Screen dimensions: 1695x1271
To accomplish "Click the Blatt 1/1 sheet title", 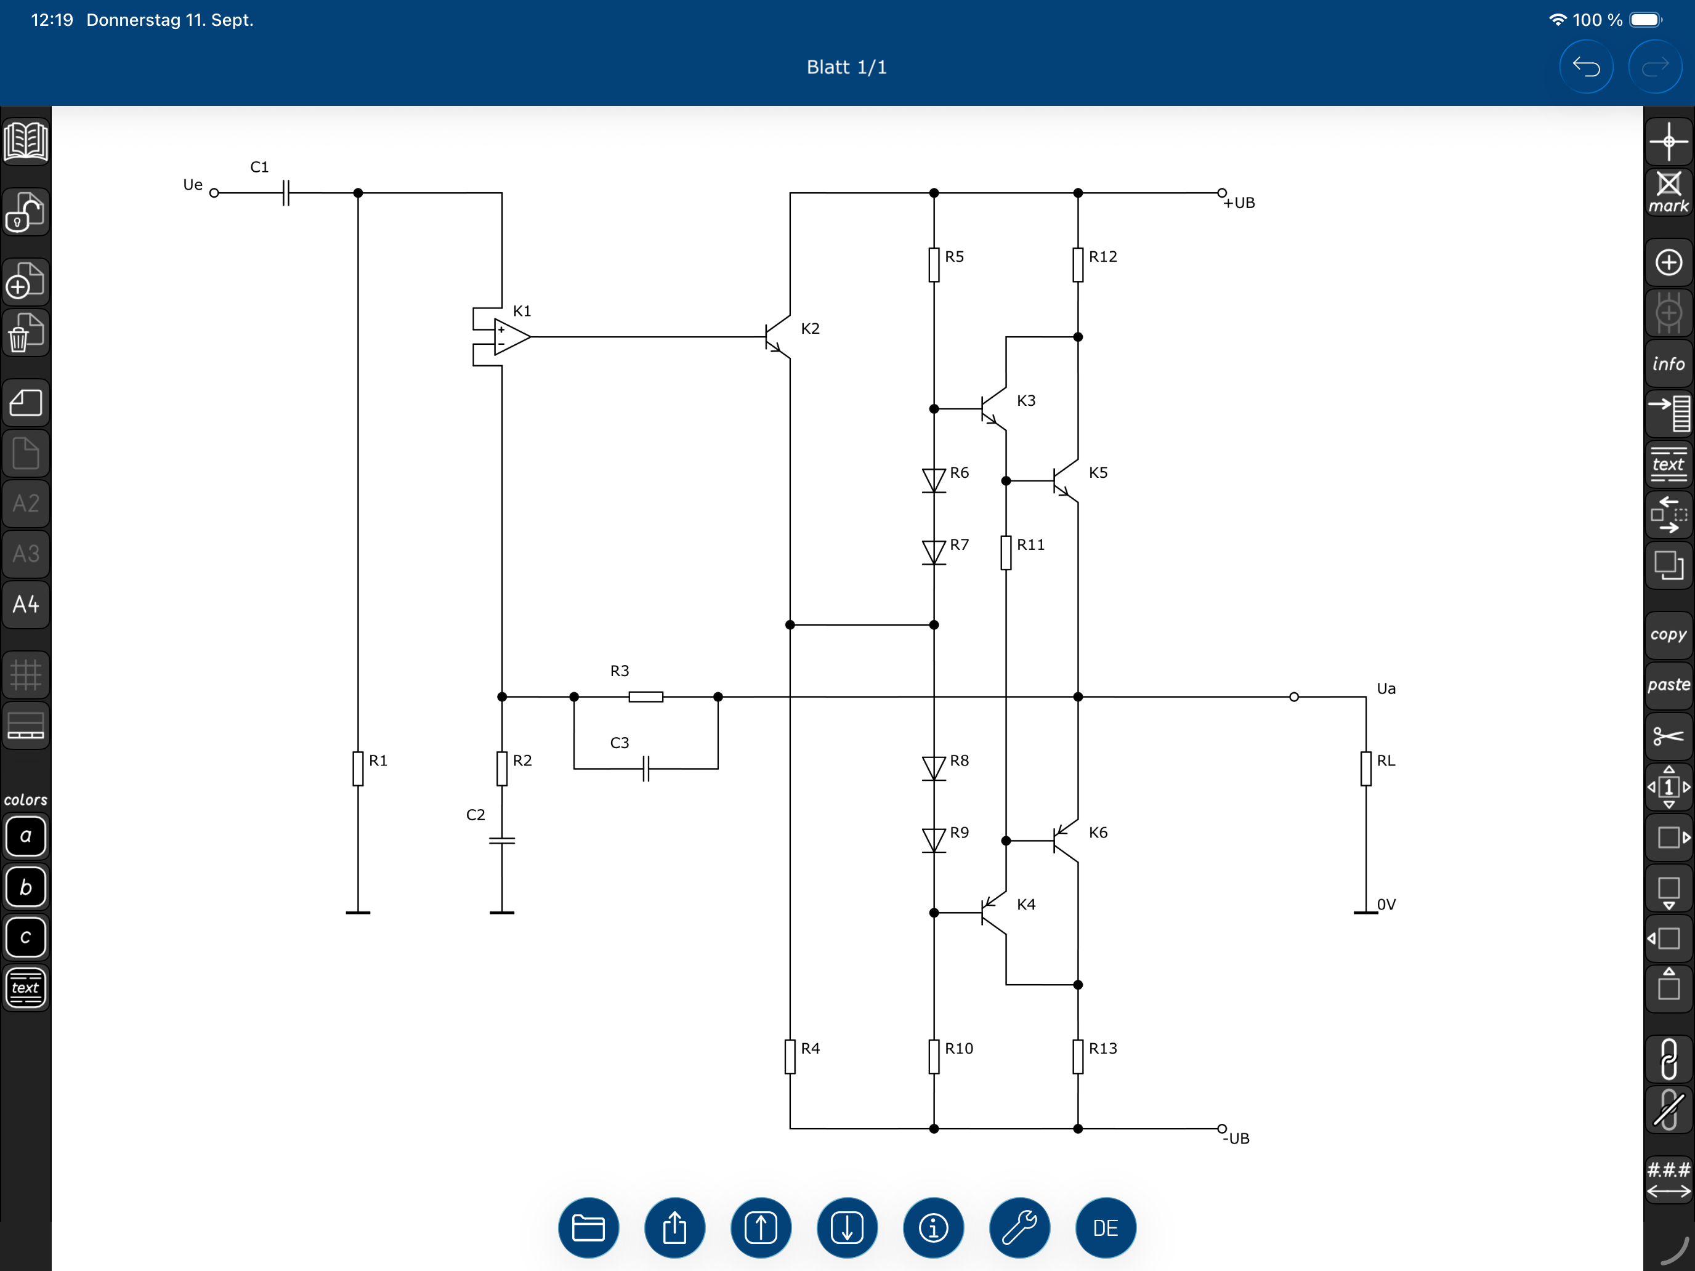I will [x=846, y=67].
